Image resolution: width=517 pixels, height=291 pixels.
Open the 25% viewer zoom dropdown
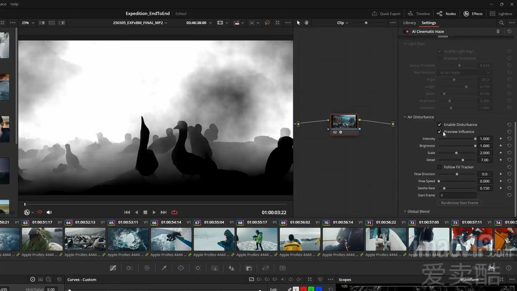pos(28,23)
